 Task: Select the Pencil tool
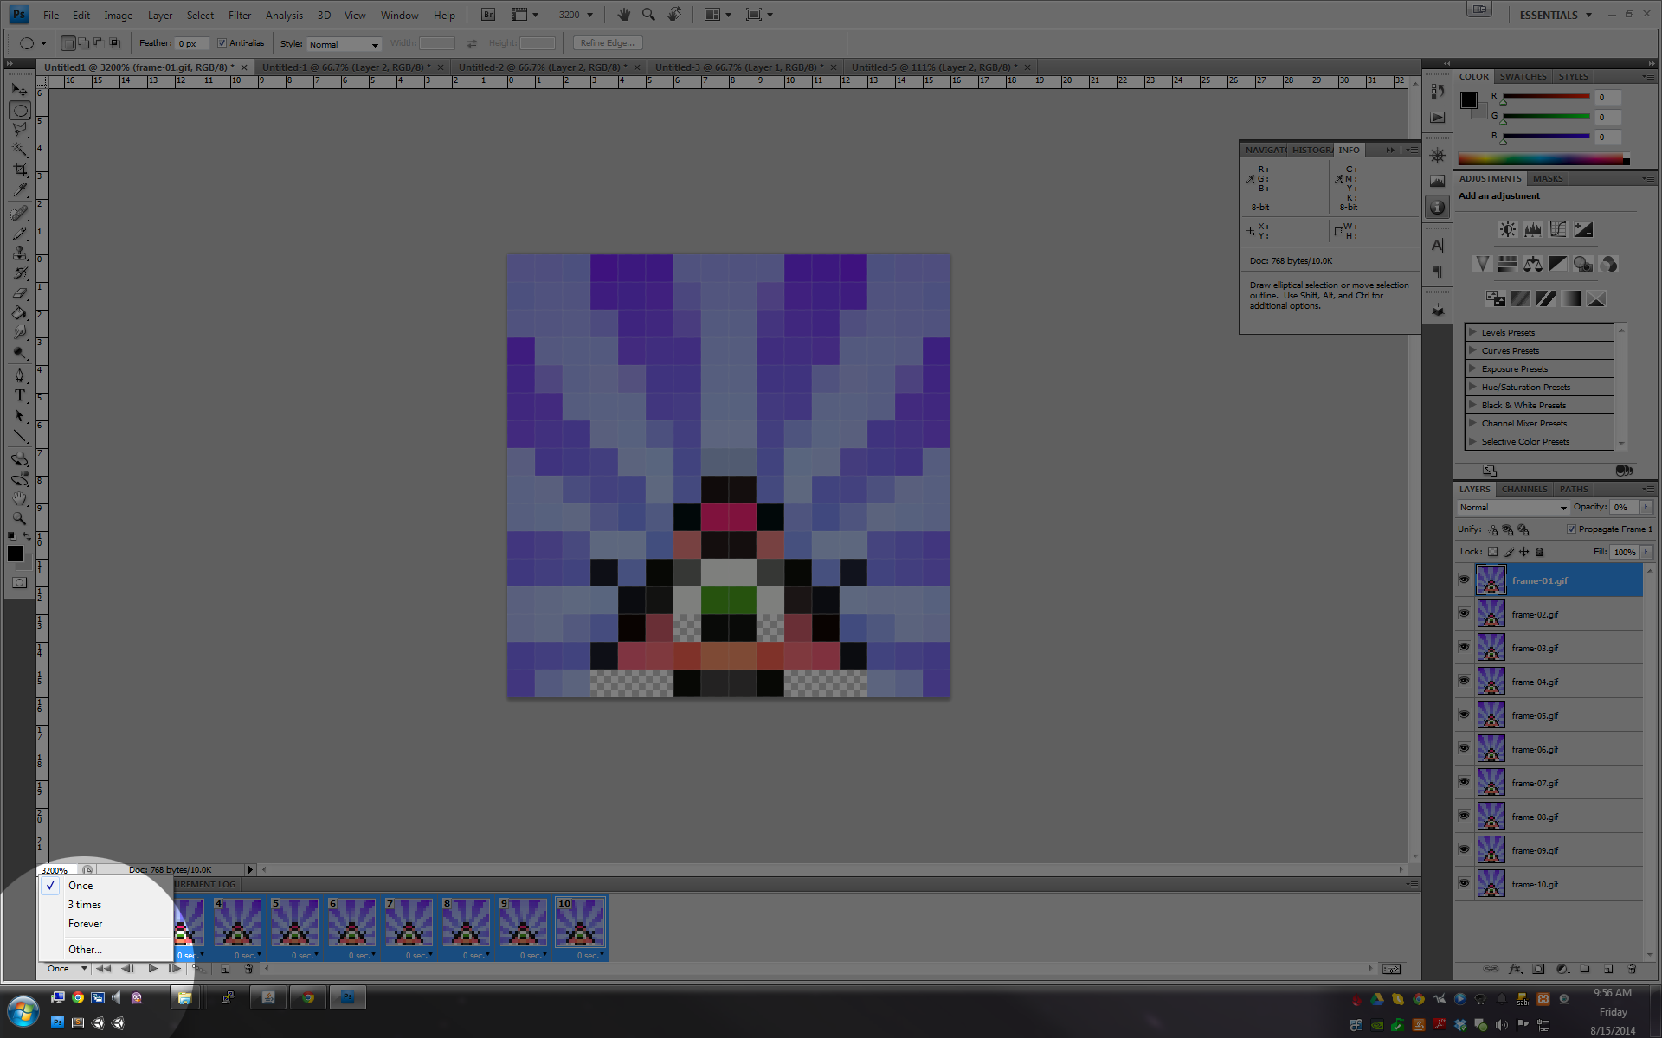point(20,233)
